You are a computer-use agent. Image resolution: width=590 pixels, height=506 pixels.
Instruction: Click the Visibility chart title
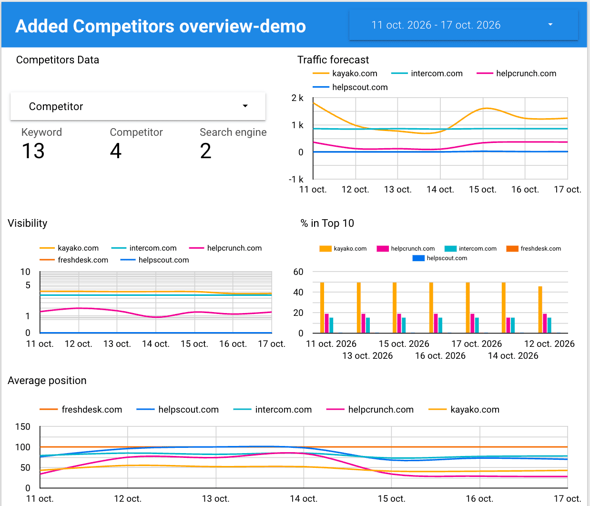tap(28, 223)
